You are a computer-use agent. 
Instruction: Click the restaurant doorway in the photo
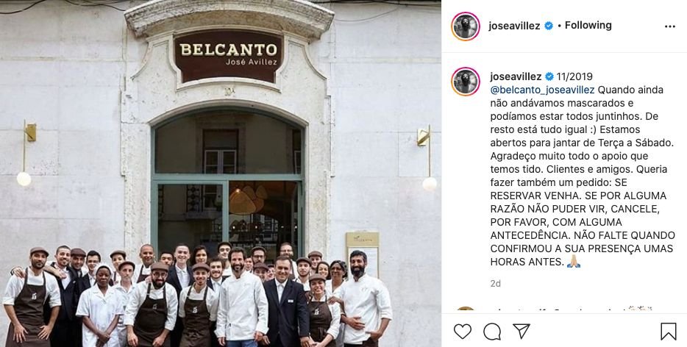pos(228,184)
